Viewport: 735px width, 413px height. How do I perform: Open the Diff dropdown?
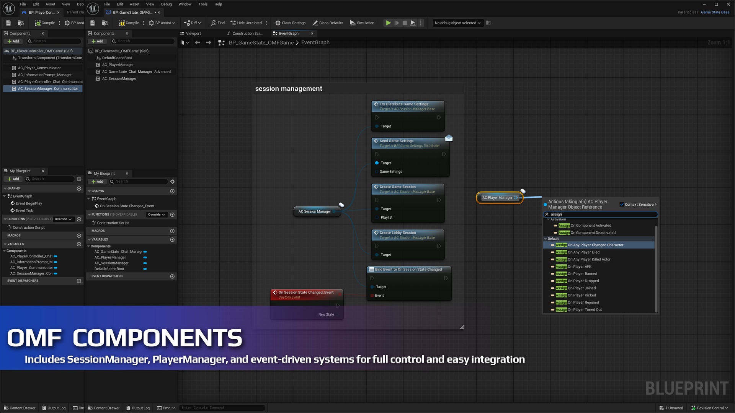[x=193, y=23]
